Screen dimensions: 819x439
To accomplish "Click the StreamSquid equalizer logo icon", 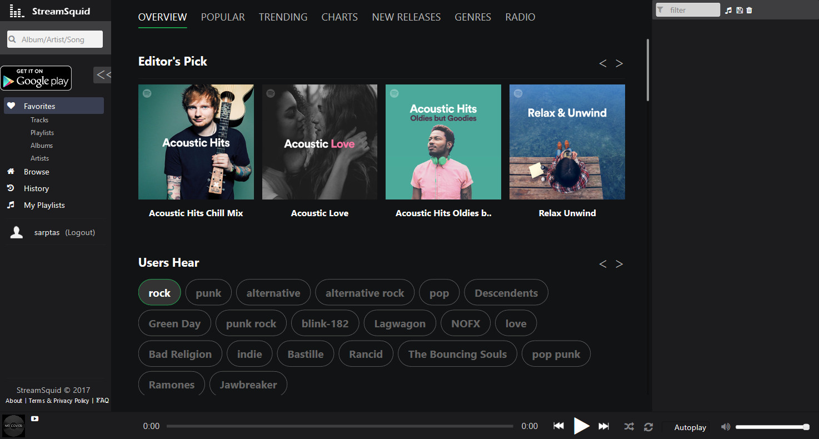I will 17,11.
